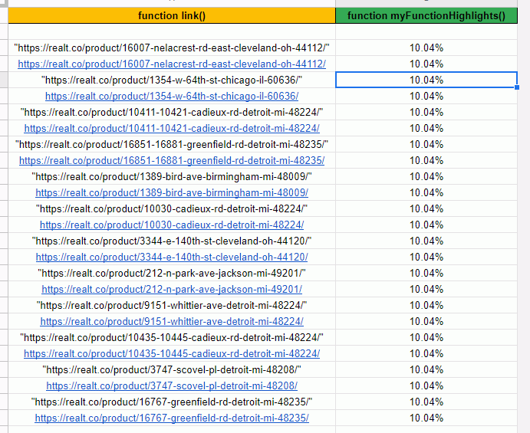Select the quoted 16007-nelacrest-rd text cell
Screen dimensions: 530x433
click(172, 48)
